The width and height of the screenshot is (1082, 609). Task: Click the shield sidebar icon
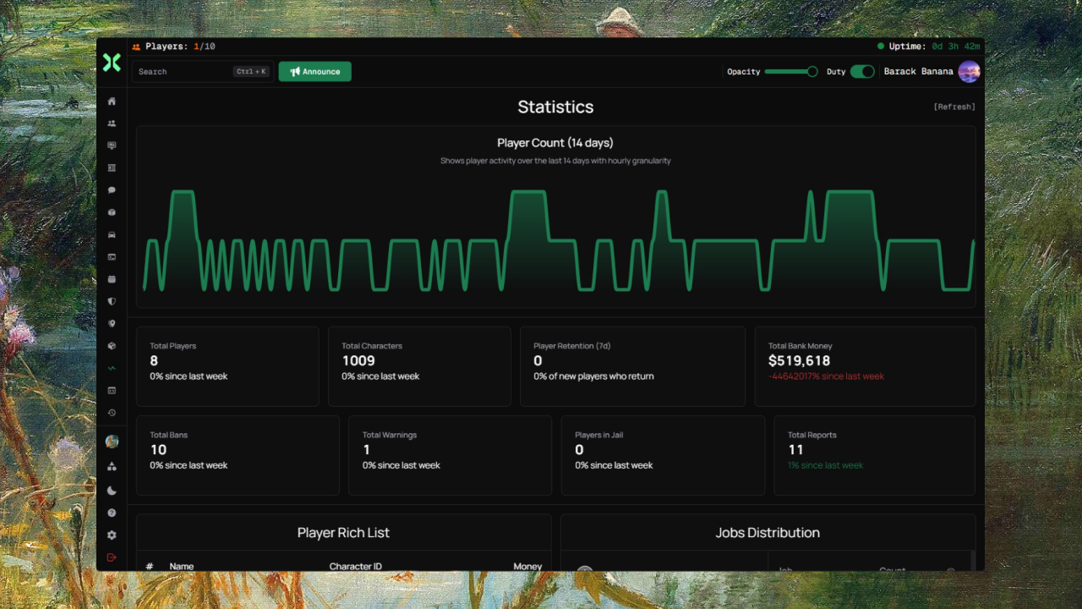point(112,302)
